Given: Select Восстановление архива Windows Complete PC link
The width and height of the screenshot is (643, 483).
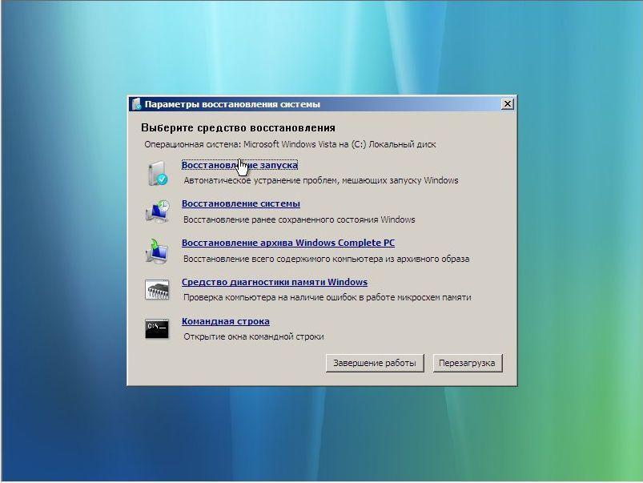Looking at the screenshot, I should [x=288, y=243].
